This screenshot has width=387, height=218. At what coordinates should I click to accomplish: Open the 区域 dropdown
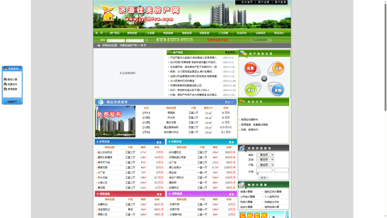[265, 160]
